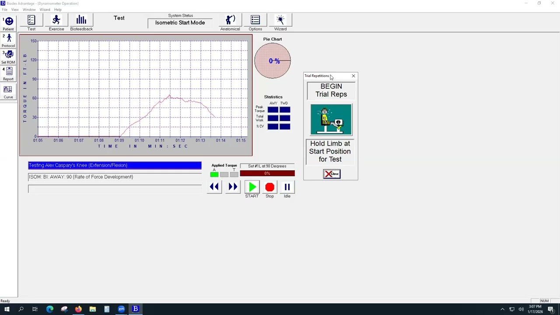Click the % CV AWY statistic box

tap(273, 126)
